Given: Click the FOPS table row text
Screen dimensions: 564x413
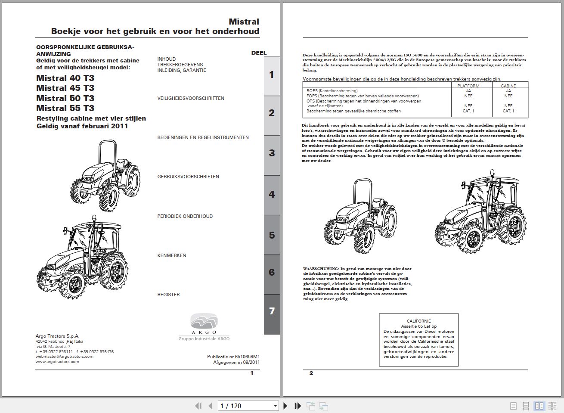Looking at the screenshot, I should pyautogui.click(x=363, y=96).
